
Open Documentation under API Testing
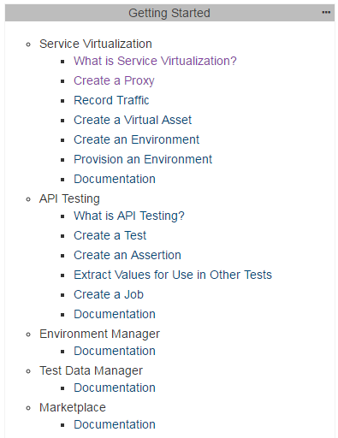tap(115, 314)
